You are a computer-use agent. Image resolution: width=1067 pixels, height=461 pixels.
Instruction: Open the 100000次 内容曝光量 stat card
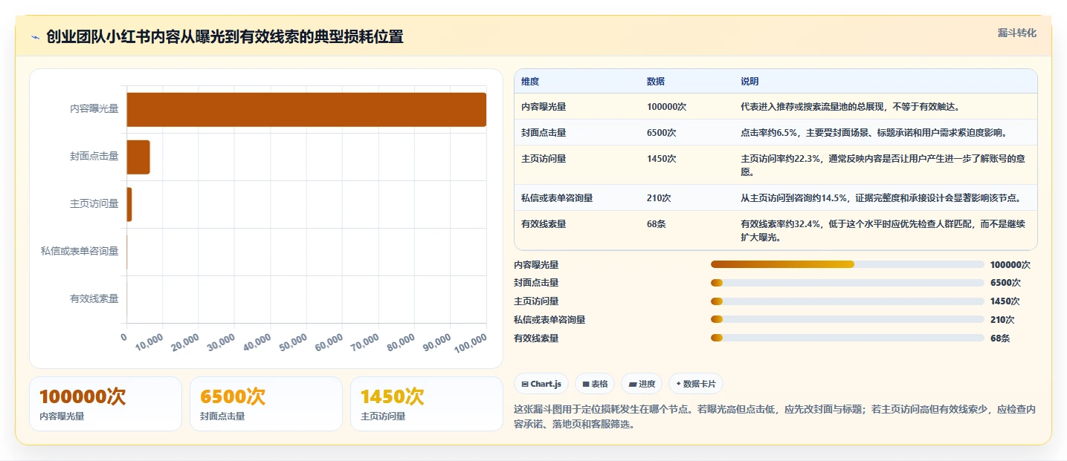tap(106, 404)
